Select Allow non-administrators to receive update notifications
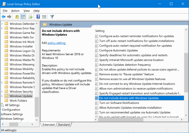This screenshot has height=133, width=189. click(136, 89)
